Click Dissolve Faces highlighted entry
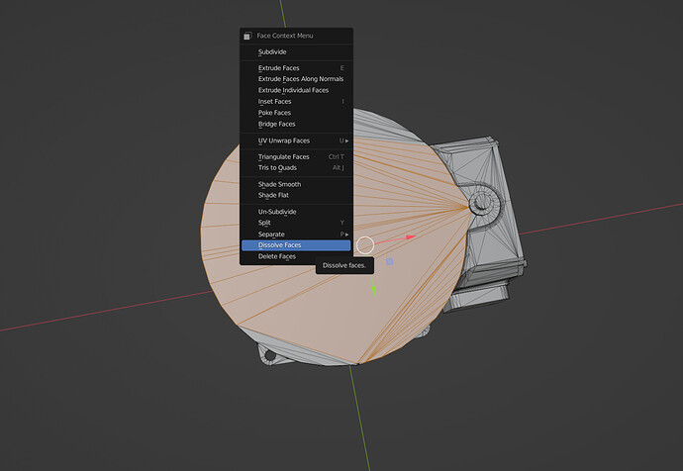Image resolution: width=683 pixels, height=471 pixels. [x=296, y=245]
